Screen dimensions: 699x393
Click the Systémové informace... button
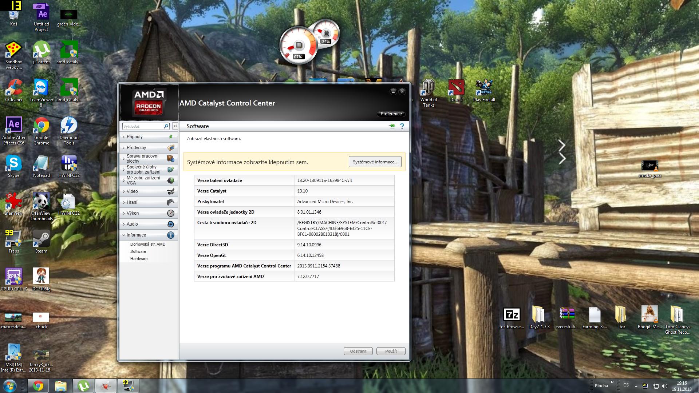coord(375,162)
